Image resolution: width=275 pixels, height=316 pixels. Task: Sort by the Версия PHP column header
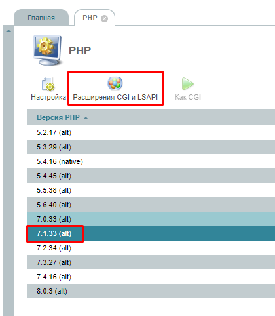pyautogui.click(x=58, y=117)
